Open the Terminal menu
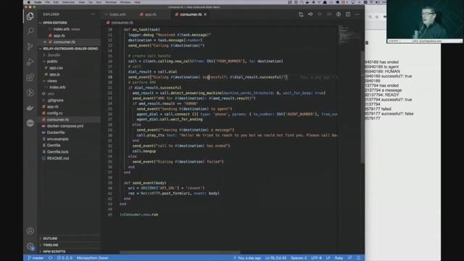Viewport: 464px width, 261px height. click(x=111, y=2)
